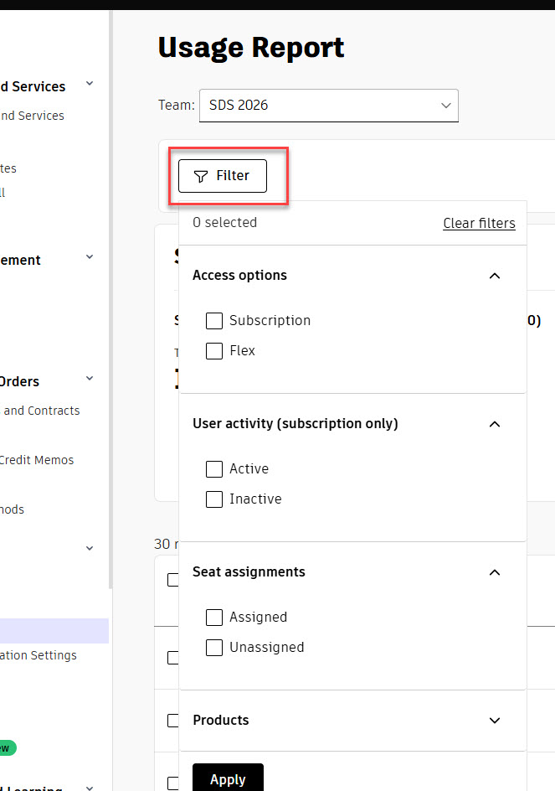Viewport: 555px width, 791px height.
Task: Open the Filter button
Action: pyautogui.click(x=223, y=176)
